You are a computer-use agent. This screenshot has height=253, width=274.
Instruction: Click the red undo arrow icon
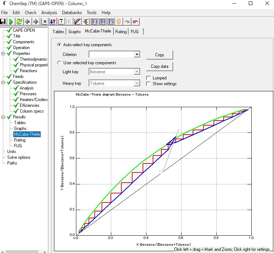pos(135,22)
